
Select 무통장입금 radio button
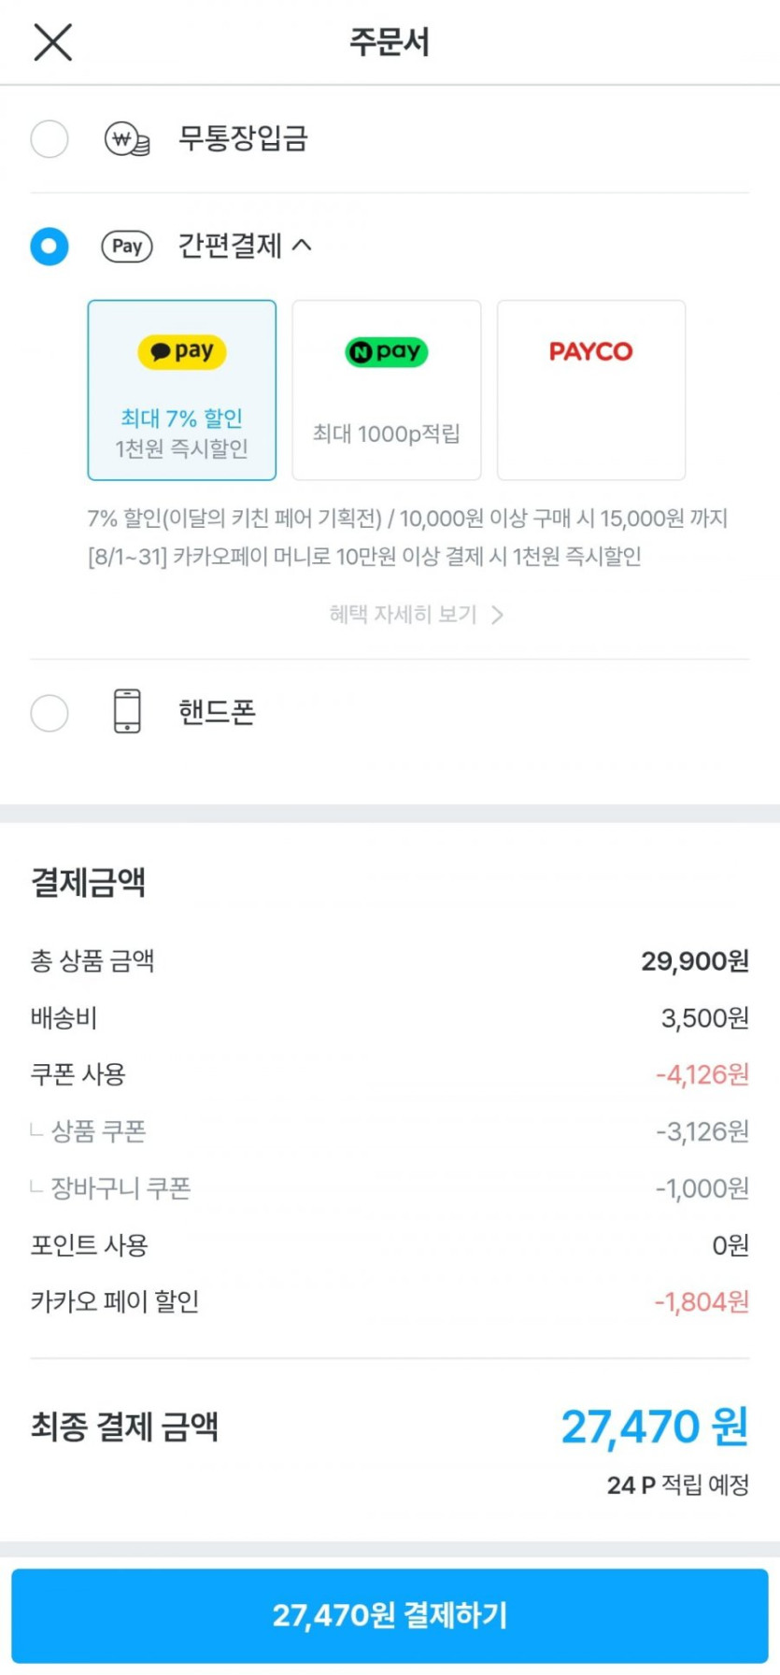point(50,139)
